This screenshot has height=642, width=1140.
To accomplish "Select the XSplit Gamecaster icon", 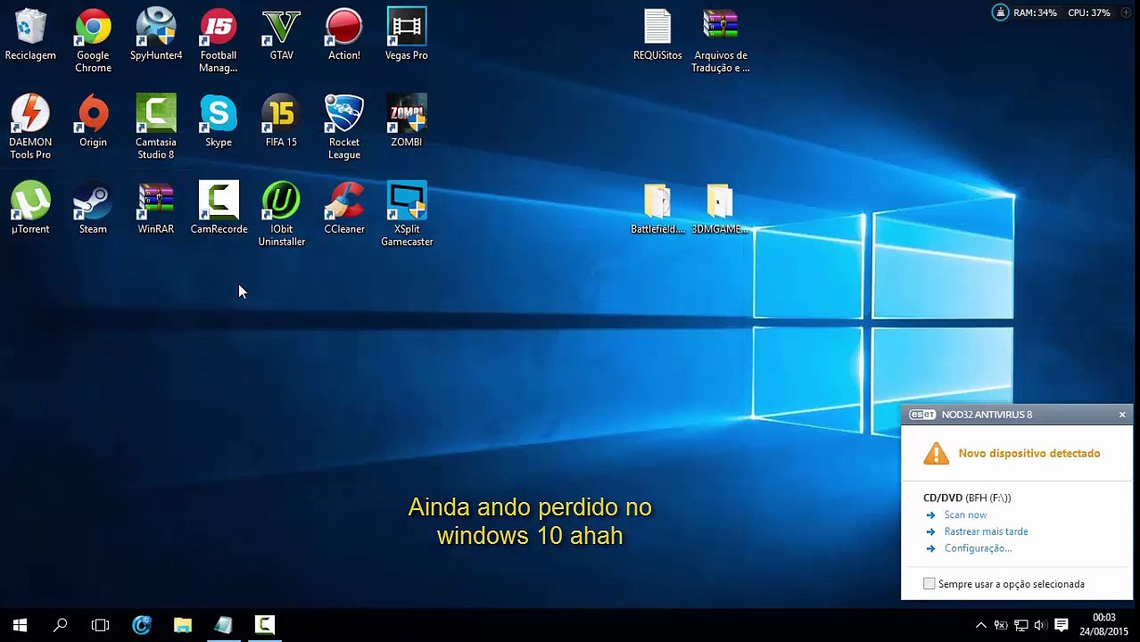I will pos(407,214).
